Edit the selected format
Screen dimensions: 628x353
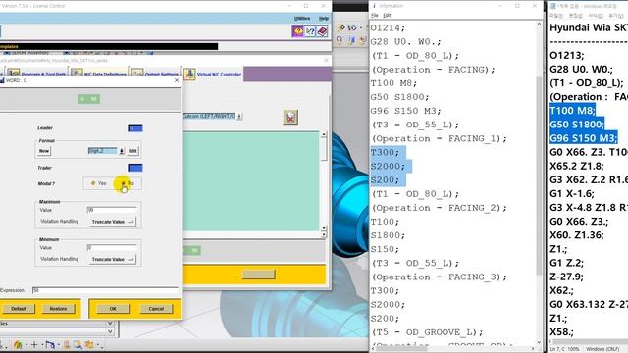(x=132, y=151)
